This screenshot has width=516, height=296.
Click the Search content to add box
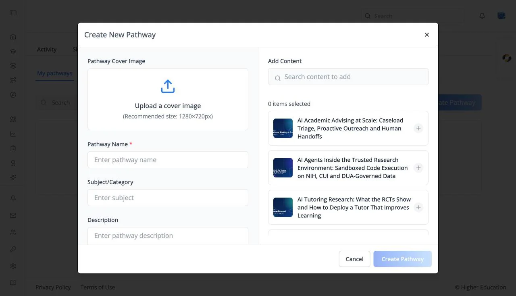tap(348, 77)
